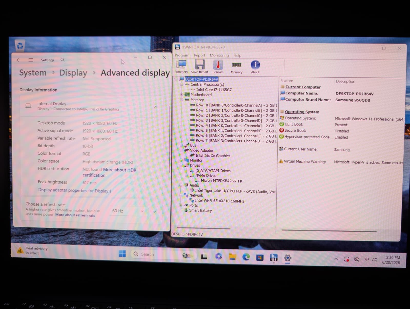Screen dimensions: 410x309
Task: Select Intel Core i7-1165G7 tree item
Action: (x=214, y=90)
